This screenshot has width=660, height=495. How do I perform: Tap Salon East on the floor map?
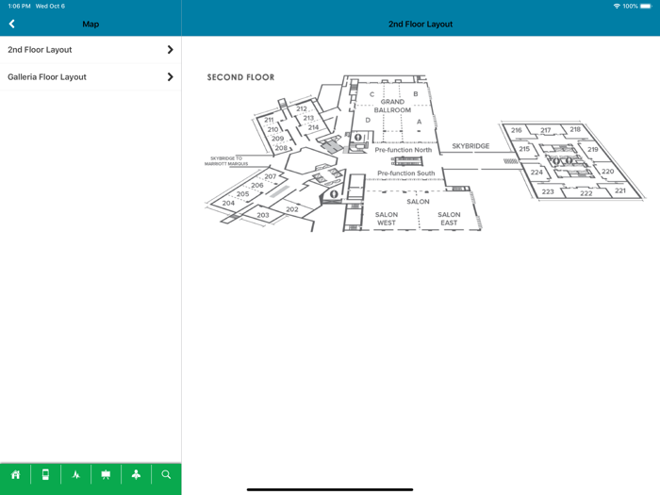[x=449, y=219]
